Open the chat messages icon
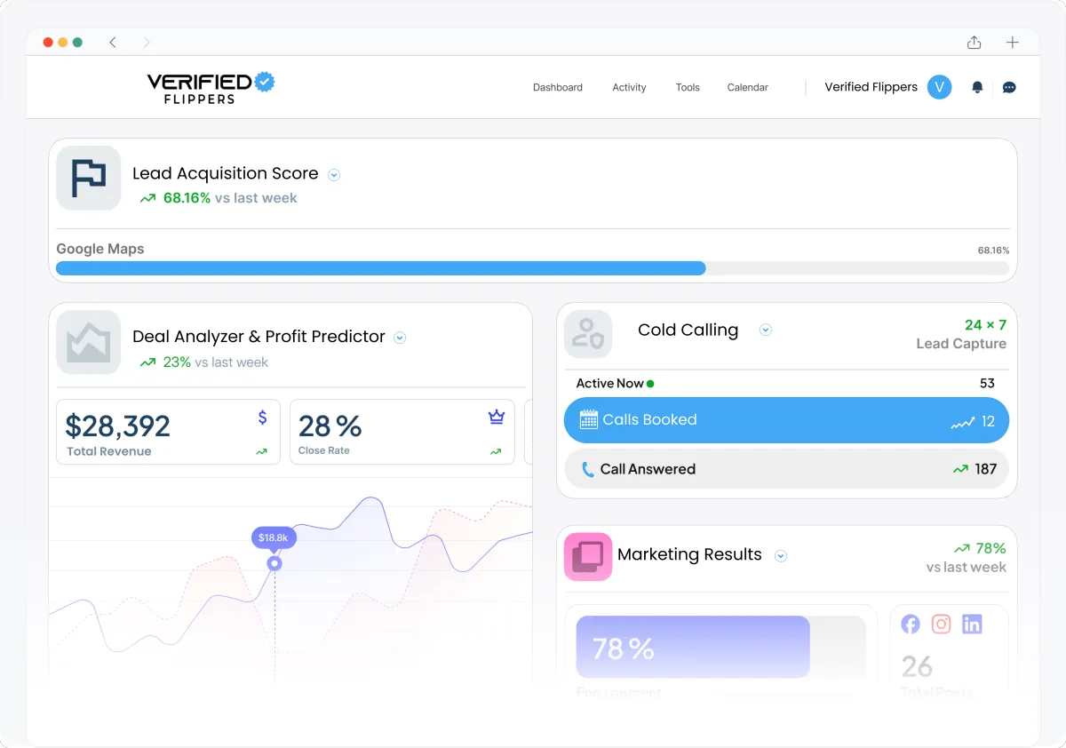The width and height of the screenshot is (1066, 748). click(1009, 87)
